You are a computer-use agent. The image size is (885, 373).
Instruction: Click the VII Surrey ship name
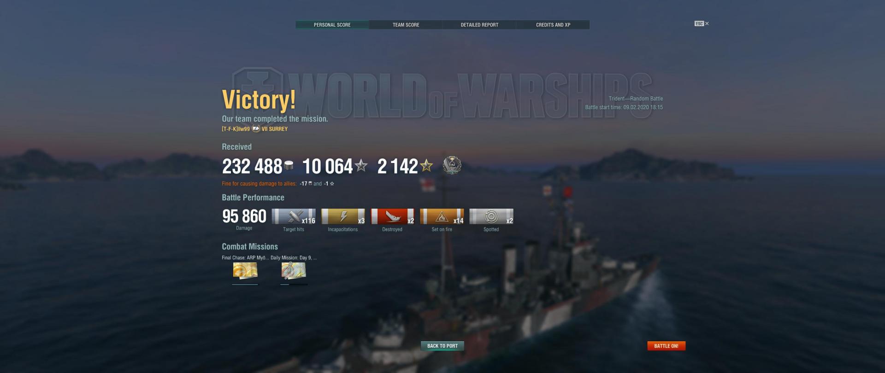click(275, 129)
